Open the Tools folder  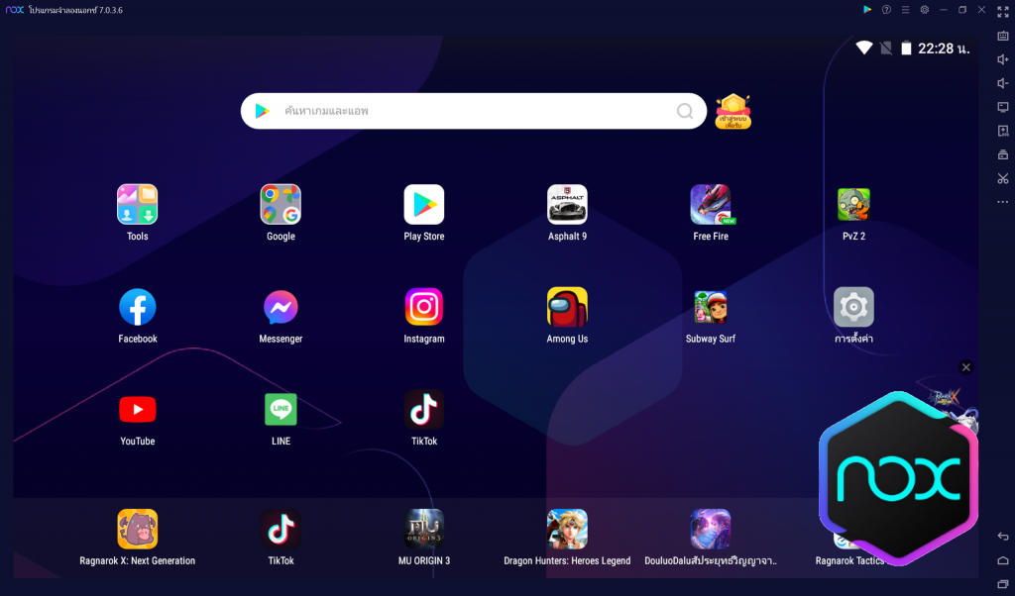(x=137, y=203)
